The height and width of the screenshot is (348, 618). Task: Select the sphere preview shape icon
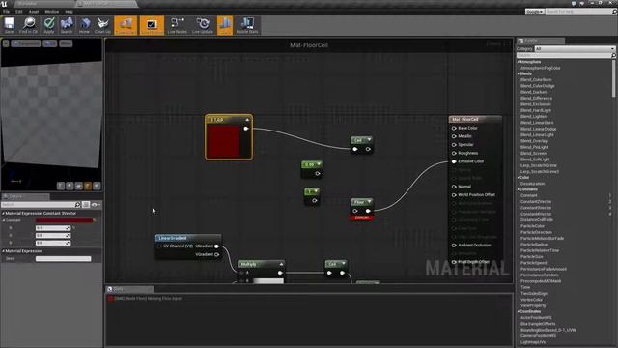[x=70, y=186]
